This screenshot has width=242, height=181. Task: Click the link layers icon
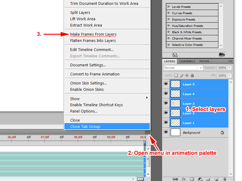[x=175, y=179]
